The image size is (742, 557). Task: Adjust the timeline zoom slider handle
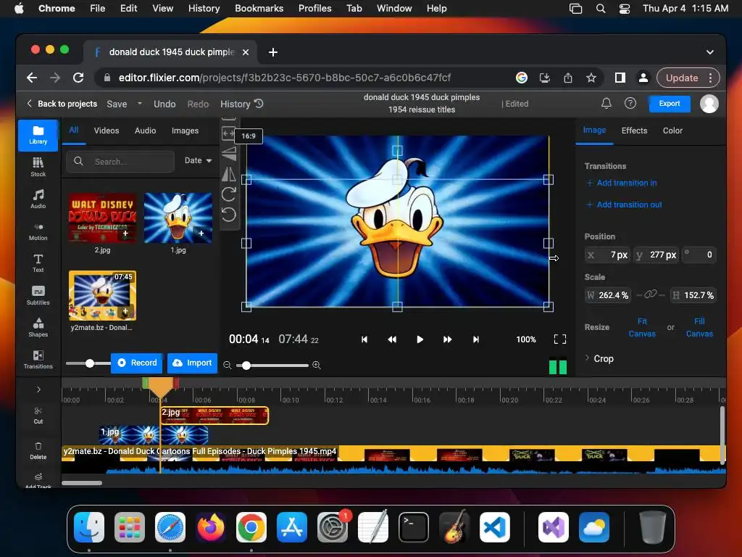pos(246,366)
